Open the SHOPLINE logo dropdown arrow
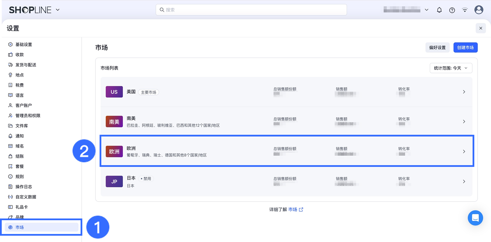 58,10
